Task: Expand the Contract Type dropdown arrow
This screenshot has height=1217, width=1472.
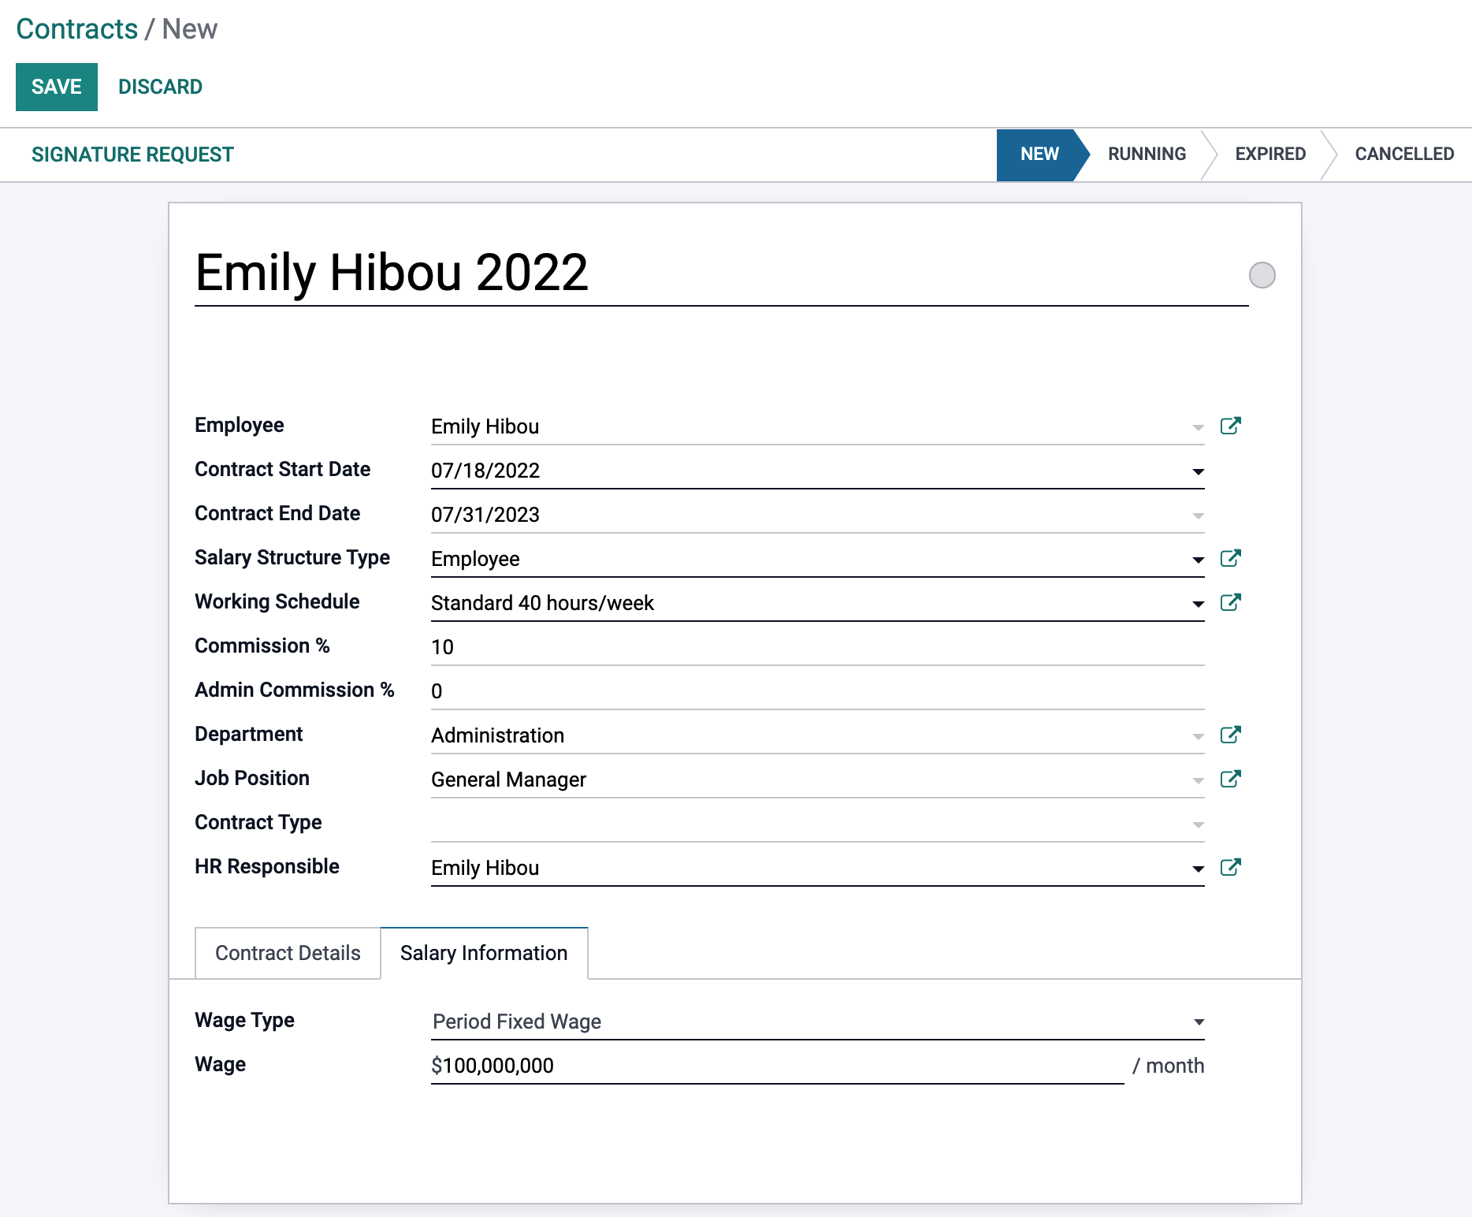Action: [x=1198, y=825]
